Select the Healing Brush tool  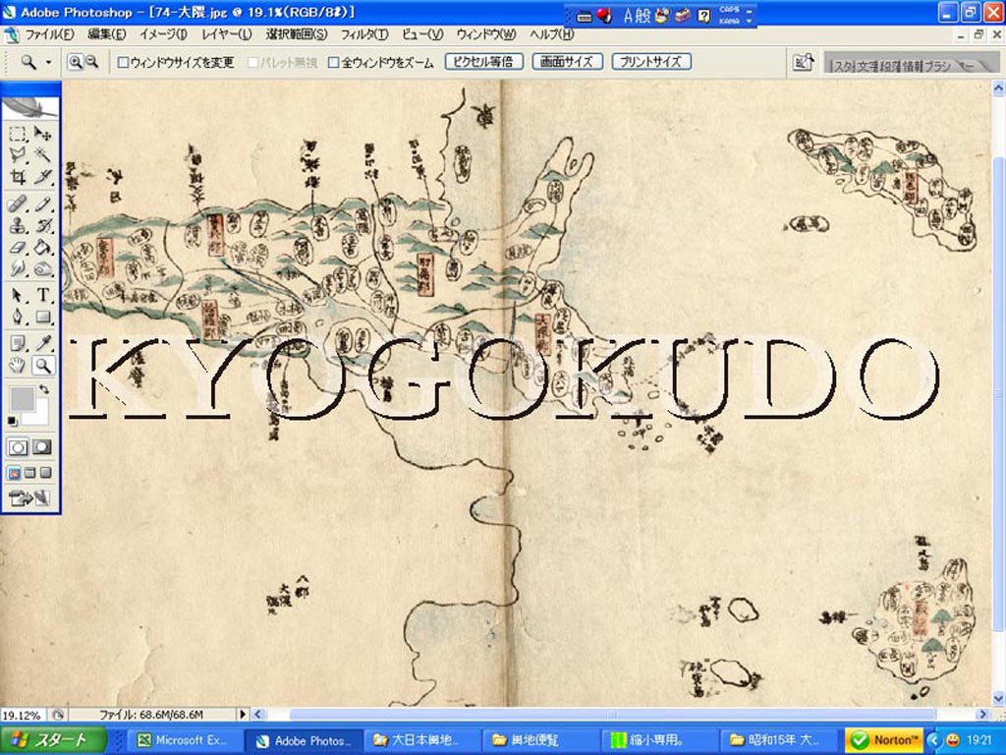(18, 204)
